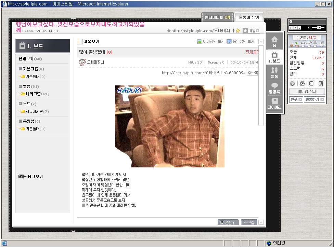The image size is (334, 247).
Task: Click the heart apple icon under I.온도
Action: pos(321,44)
